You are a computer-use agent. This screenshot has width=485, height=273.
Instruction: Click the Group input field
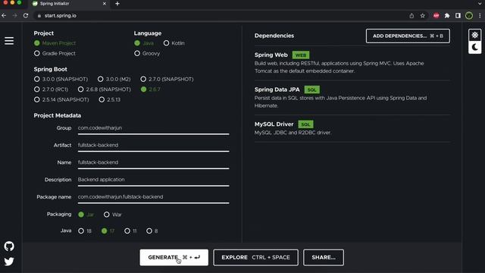(153, 128)
